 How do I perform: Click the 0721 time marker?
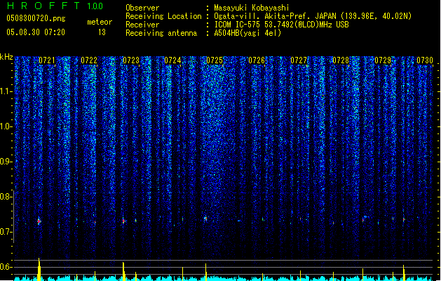[x=47, y=60]
